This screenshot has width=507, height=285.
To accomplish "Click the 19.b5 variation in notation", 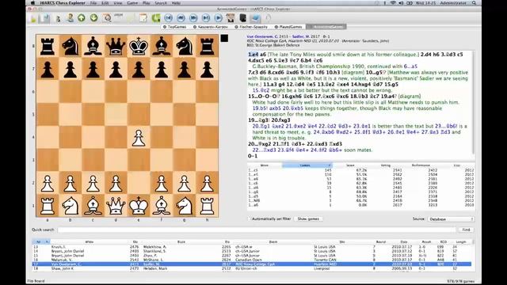I will [x=260, y=108].
